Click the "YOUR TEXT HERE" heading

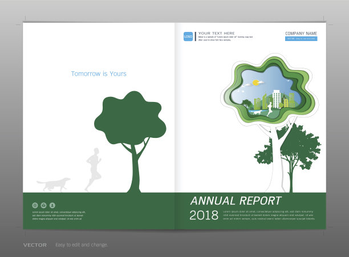[x=216, y=33]
